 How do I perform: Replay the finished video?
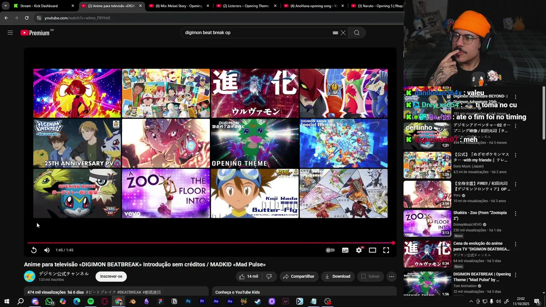click(34, 250)
